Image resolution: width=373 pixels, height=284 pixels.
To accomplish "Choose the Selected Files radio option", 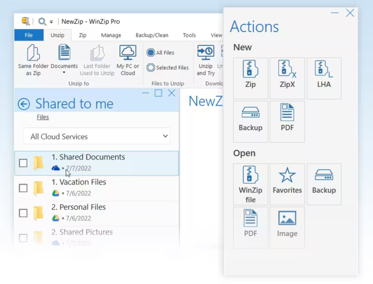I will pyautogui.click(x=151, y=68).
